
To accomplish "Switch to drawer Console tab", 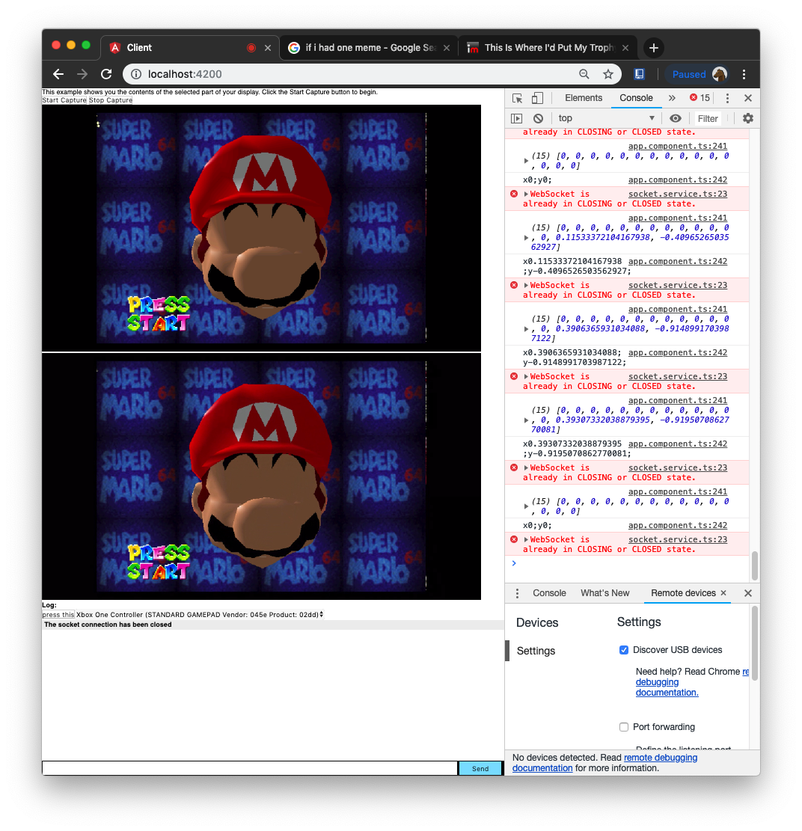I will (549, 594).
